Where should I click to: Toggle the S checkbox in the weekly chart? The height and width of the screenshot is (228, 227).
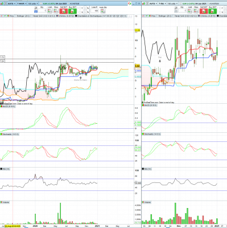tap(80, 13)
